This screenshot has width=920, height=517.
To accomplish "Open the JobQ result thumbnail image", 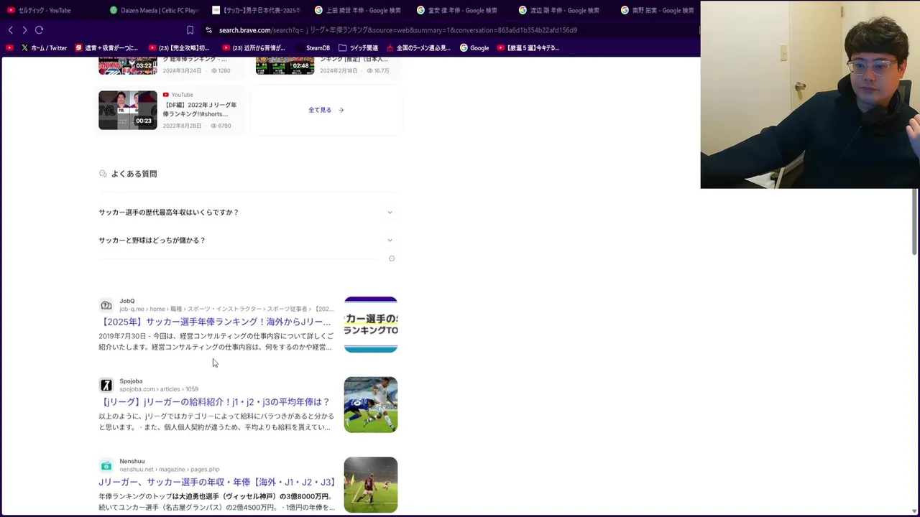I will [371, 325].
